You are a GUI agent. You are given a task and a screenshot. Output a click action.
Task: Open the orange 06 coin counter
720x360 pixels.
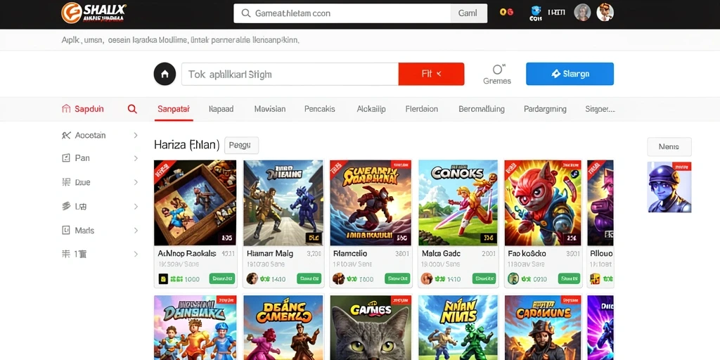click(506, 13)
